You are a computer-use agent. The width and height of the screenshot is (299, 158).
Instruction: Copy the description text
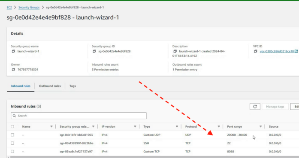pyautogui.click(x=175, y=51)
